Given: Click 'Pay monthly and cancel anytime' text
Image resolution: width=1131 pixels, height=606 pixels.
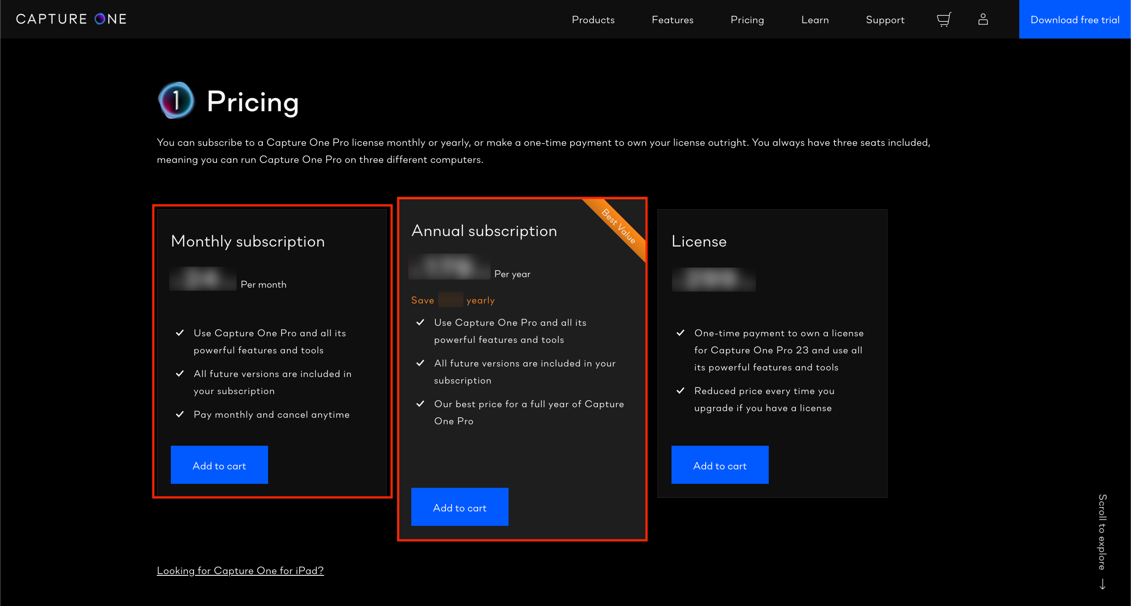Looking at the screenshot, I should (272, 415).
